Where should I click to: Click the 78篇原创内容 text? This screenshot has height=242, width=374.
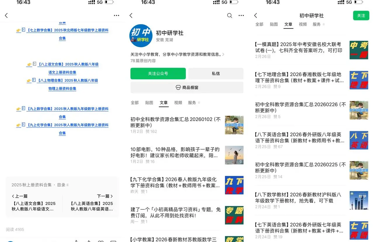coord(143,61)
